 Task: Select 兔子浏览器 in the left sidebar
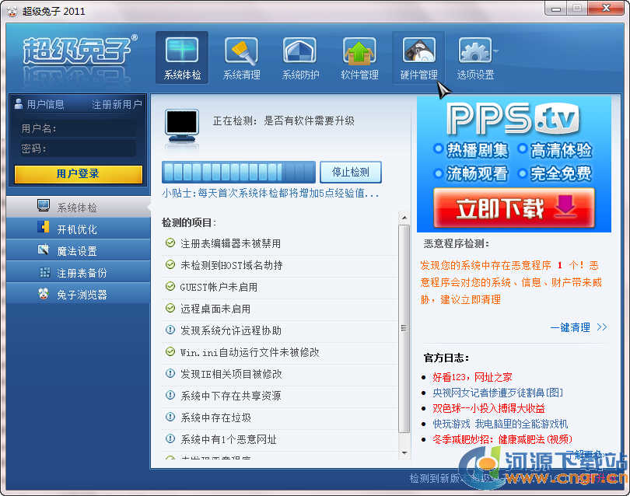pos(79,295)
